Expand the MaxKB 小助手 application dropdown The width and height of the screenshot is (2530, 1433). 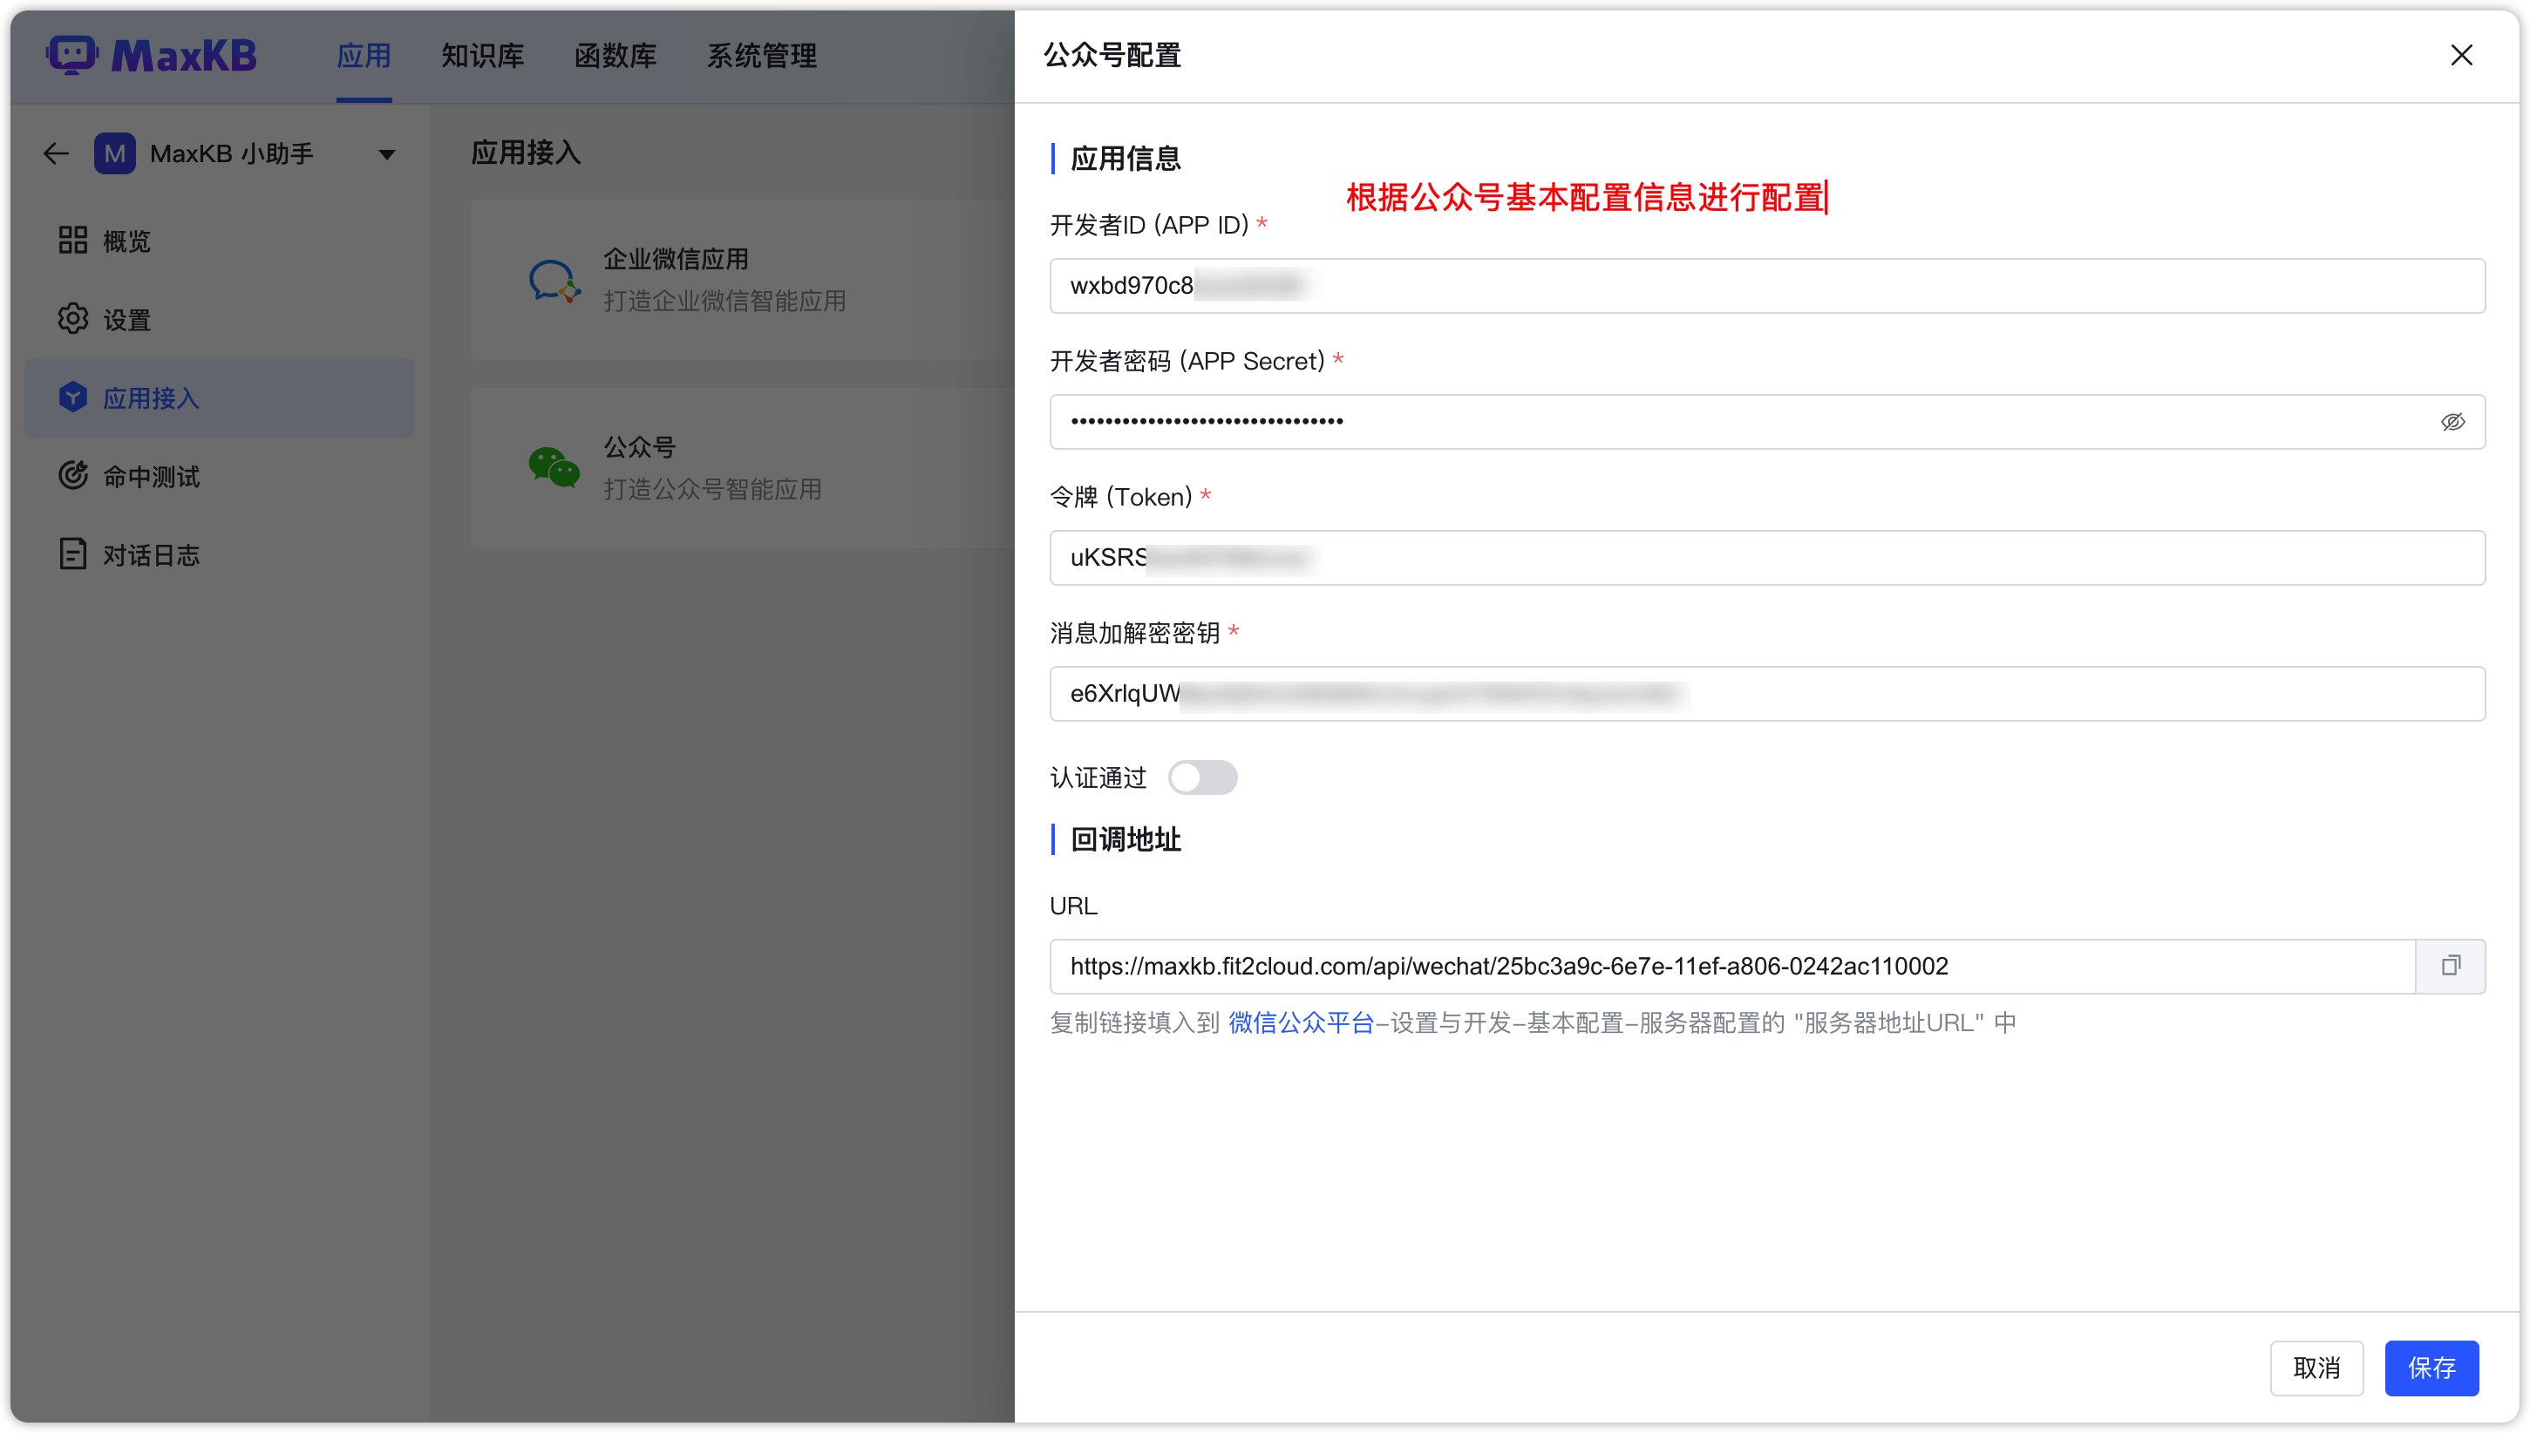pos(388,153)
